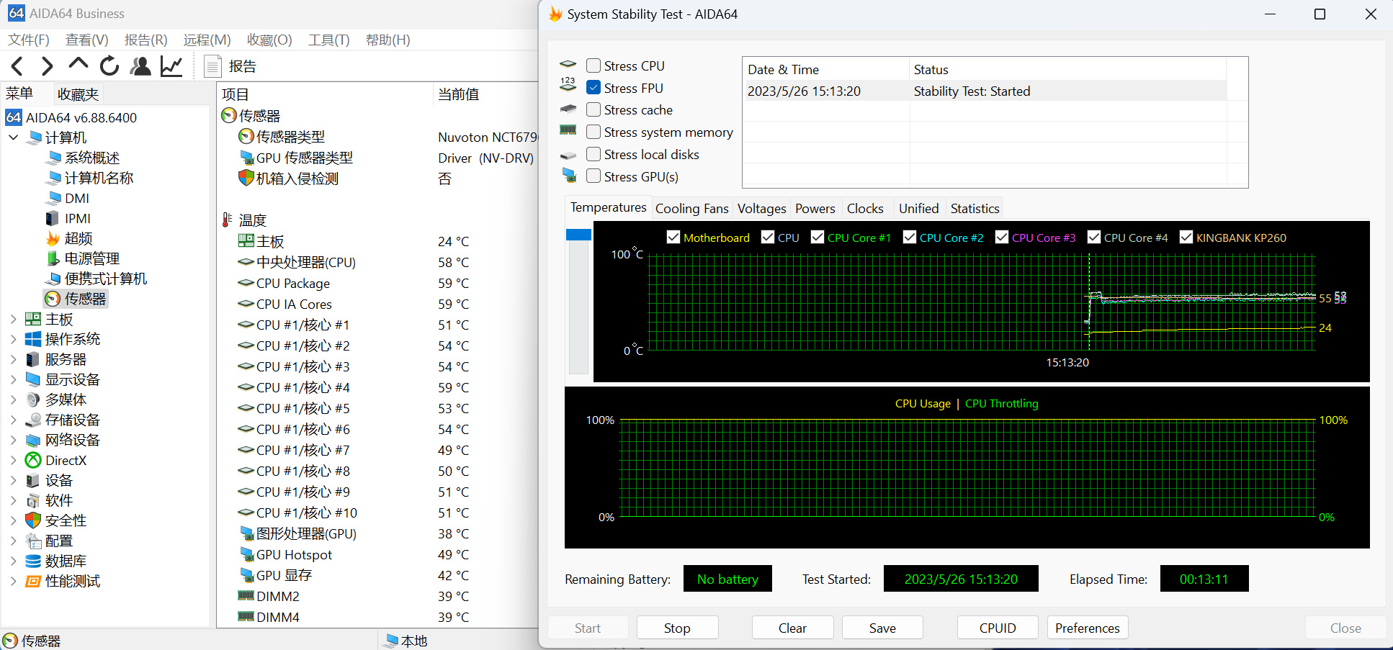The width and height of the screenshot is (1393, 650).
Task: Select the back navigation arrow in toolbar
Action: click(x=16, y=66)
